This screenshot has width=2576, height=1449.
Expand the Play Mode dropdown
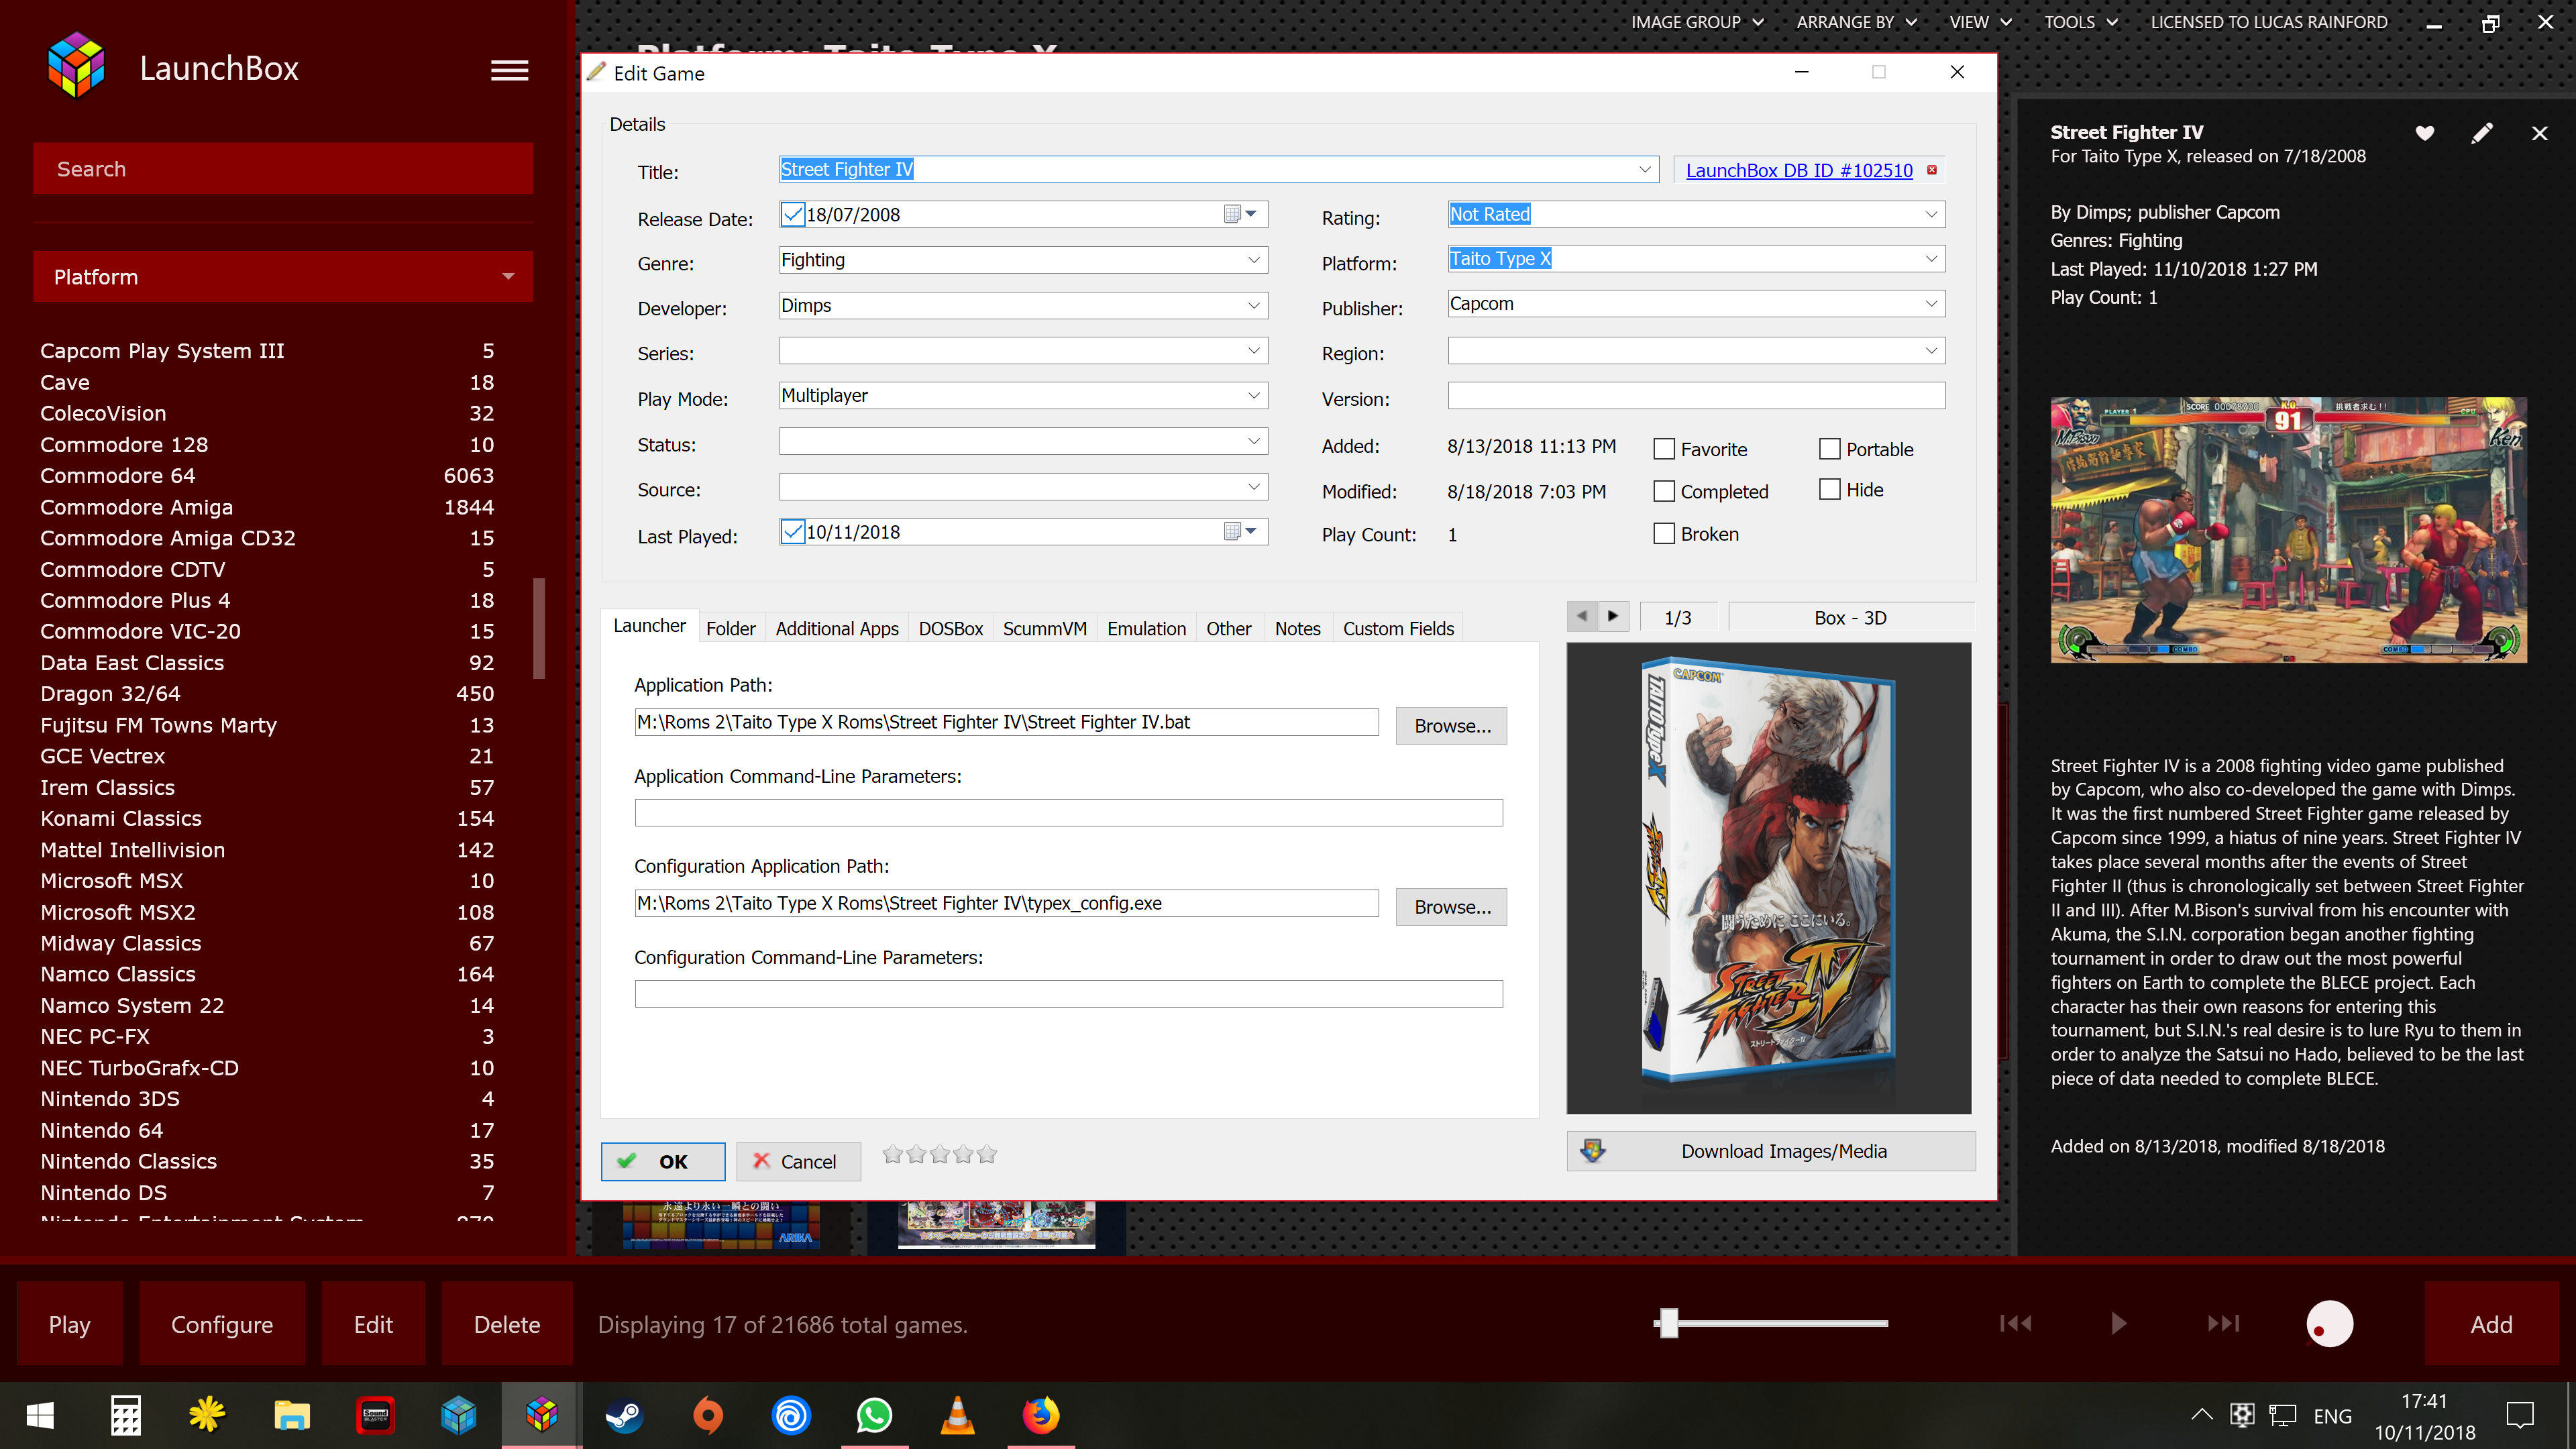tap(1254, 395)
